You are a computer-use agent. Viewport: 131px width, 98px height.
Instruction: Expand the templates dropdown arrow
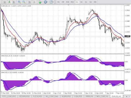[53, 2]
